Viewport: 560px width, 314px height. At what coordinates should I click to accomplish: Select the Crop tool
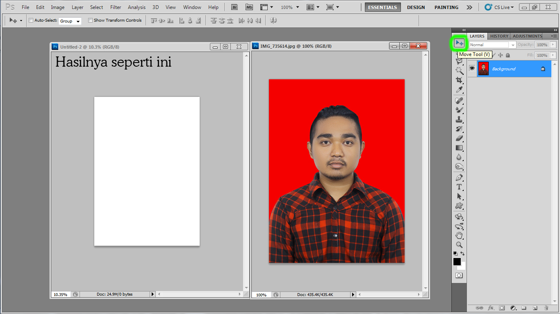click(x=459, y=80)
